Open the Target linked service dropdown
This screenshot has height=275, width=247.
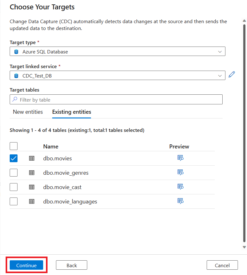coord(220,75)
